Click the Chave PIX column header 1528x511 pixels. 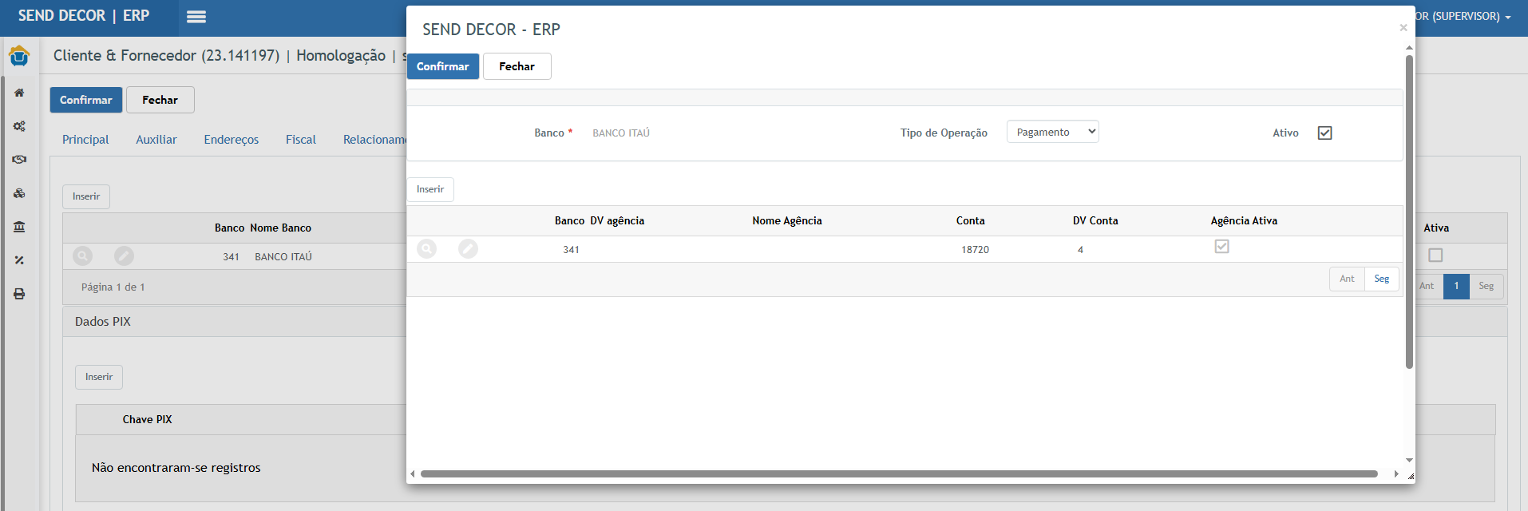147,420
